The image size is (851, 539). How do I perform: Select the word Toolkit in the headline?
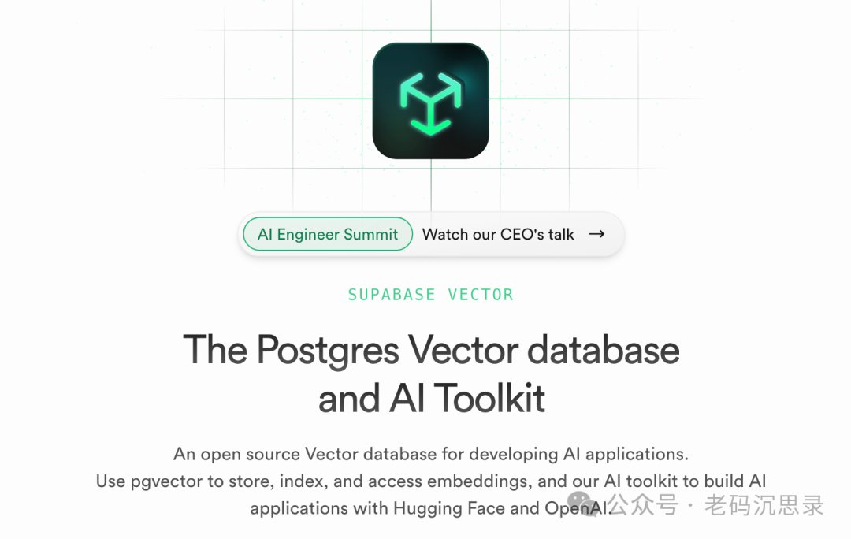(x=489, y=399)
